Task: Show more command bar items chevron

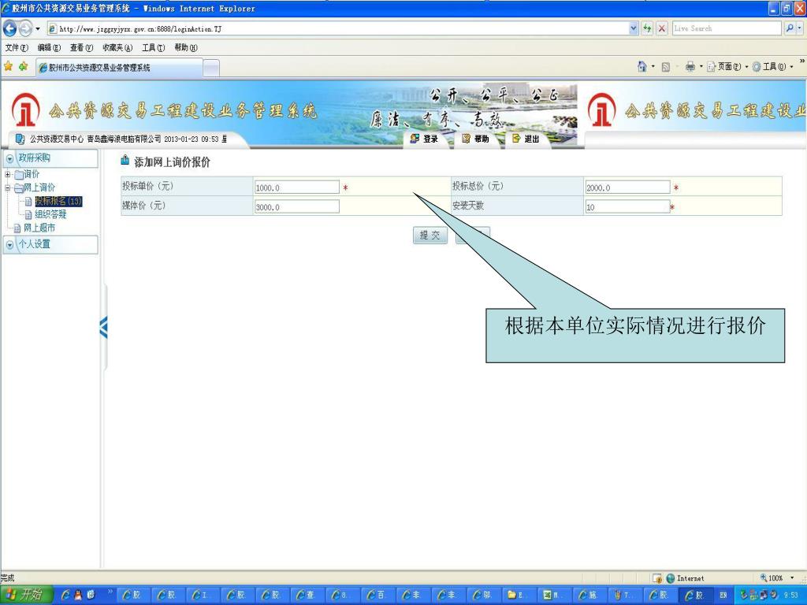Action: [801, 61]
